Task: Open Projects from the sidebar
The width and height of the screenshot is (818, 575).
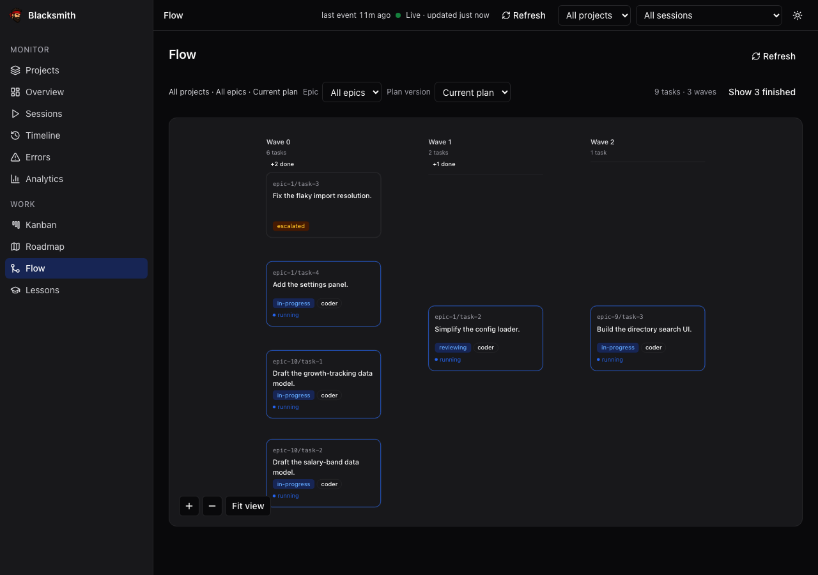Action: point(76,70)
